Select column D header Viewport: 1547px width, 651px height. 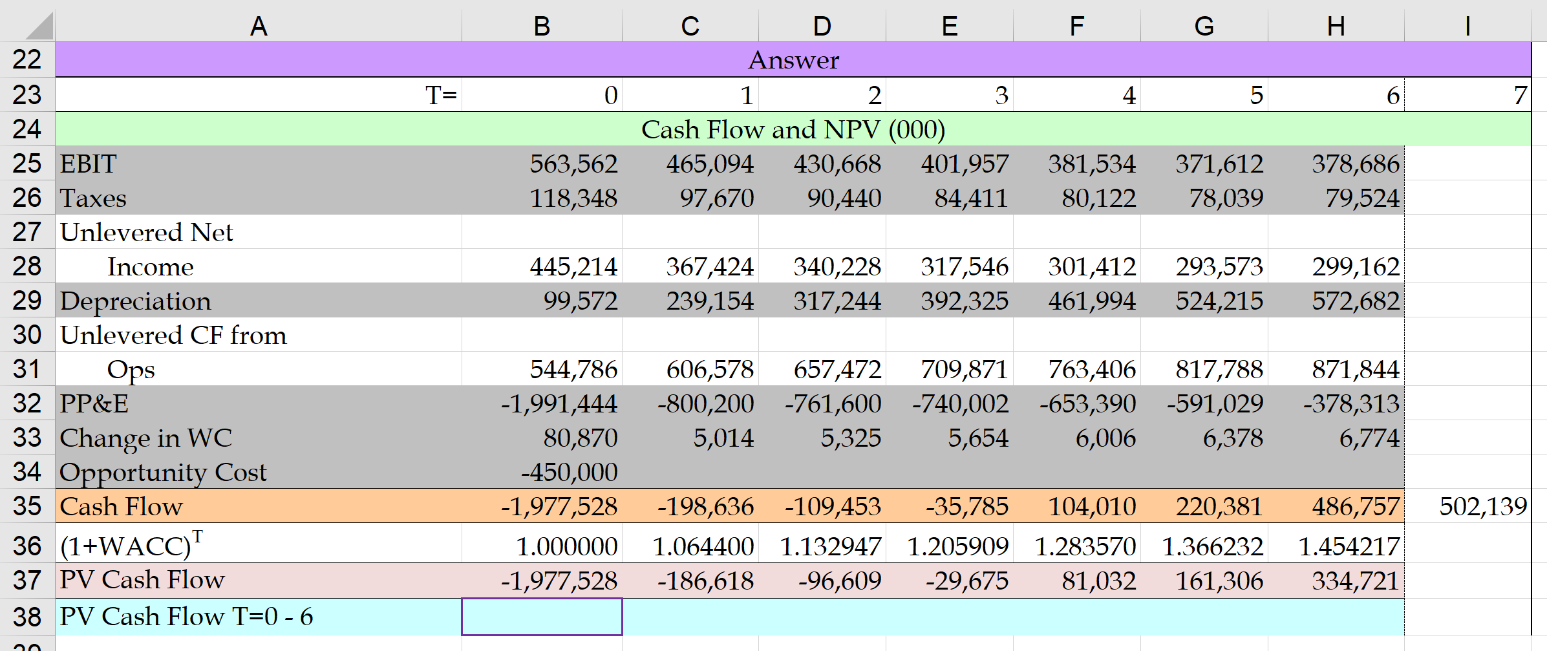coord(822,27)
